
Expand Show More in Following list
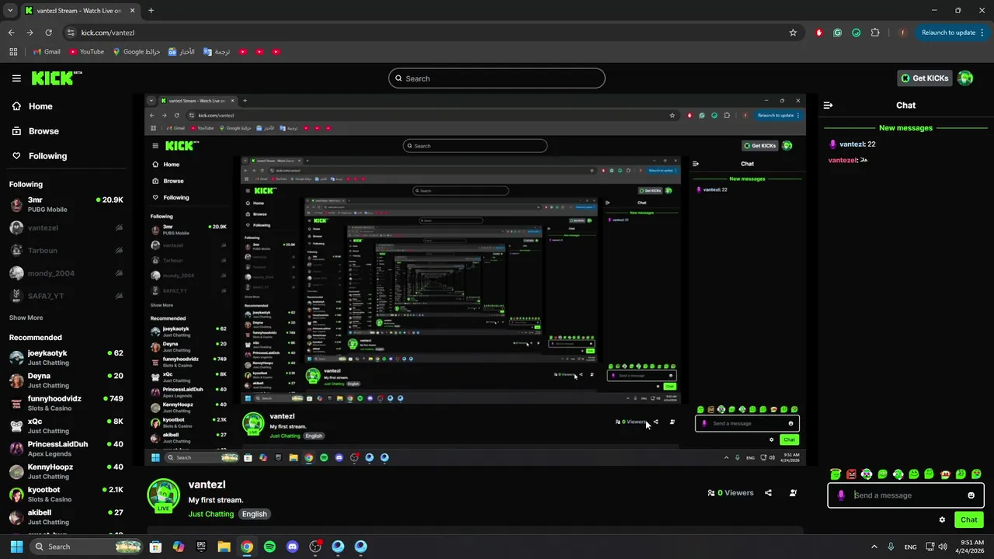pyautogui.click(x=26, y=318)
